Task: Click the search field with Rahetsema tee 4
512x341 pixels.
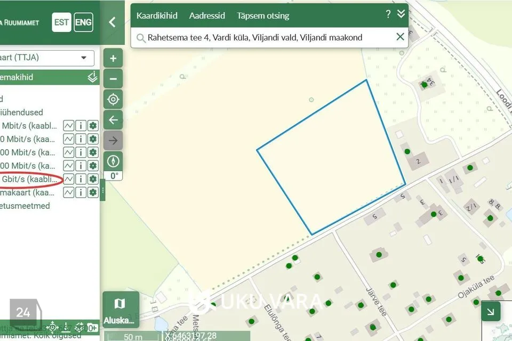Action: pos(269,37)
